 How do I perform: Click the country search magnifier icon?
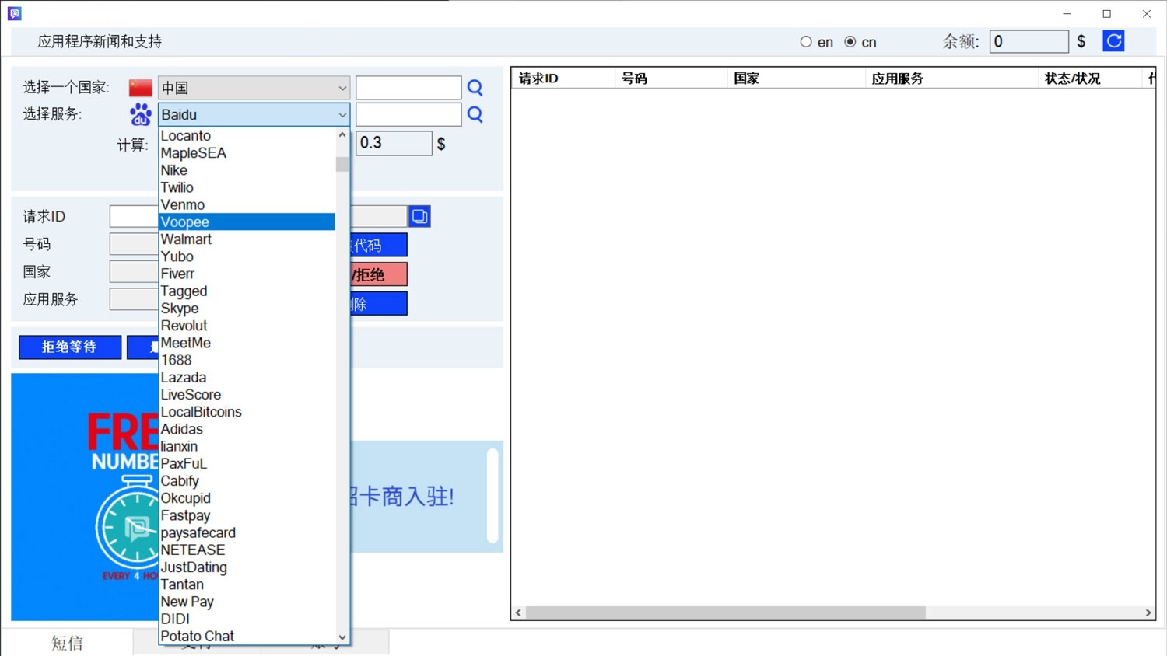(475, 88)
